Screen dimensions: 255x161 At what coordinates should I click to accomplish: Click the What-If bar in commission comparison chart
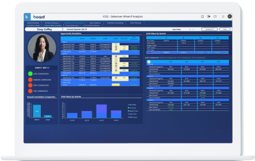click(x=37, y=111)
